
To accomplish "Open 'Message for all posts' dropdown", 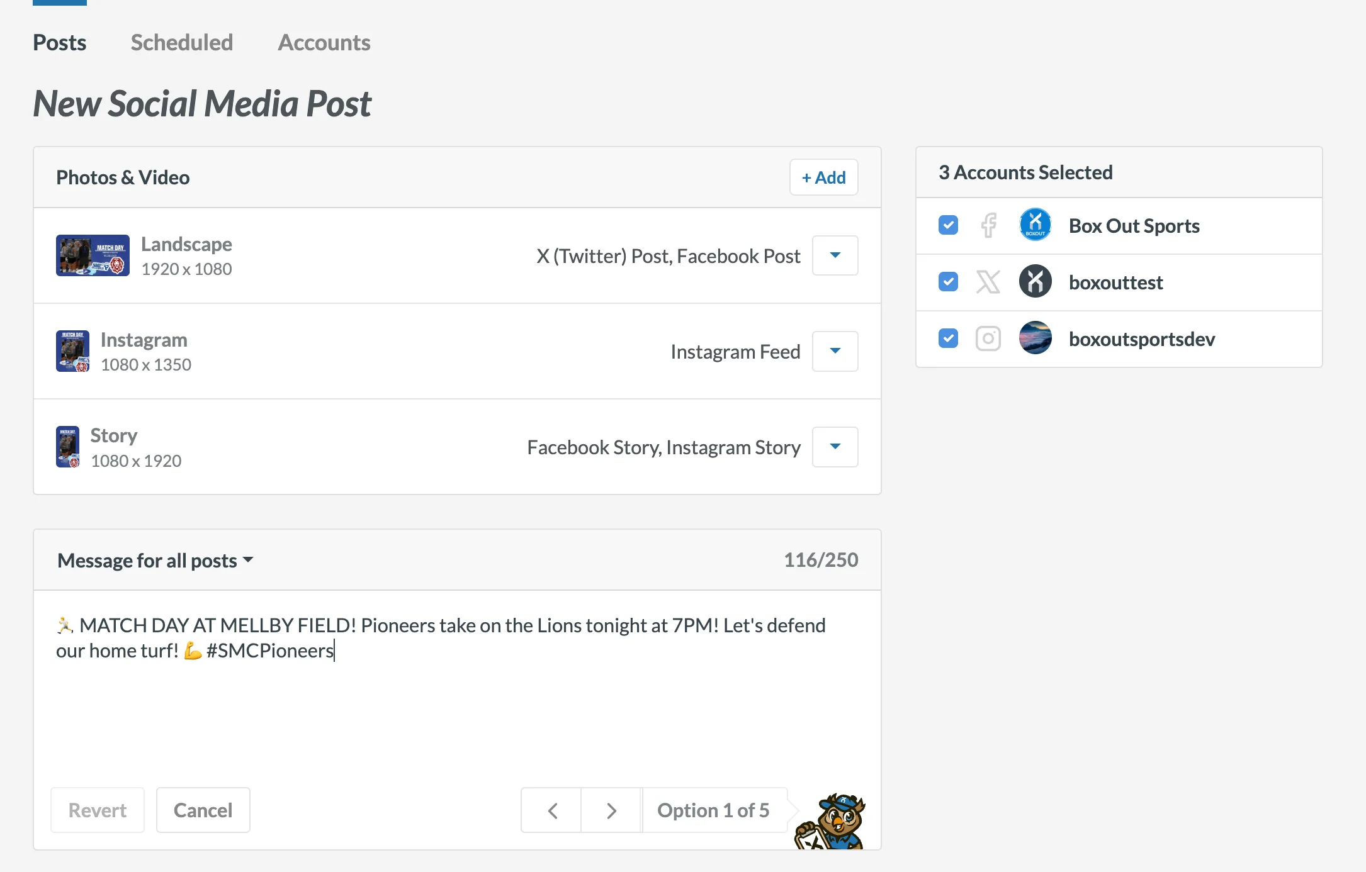I will click(155, 560).
